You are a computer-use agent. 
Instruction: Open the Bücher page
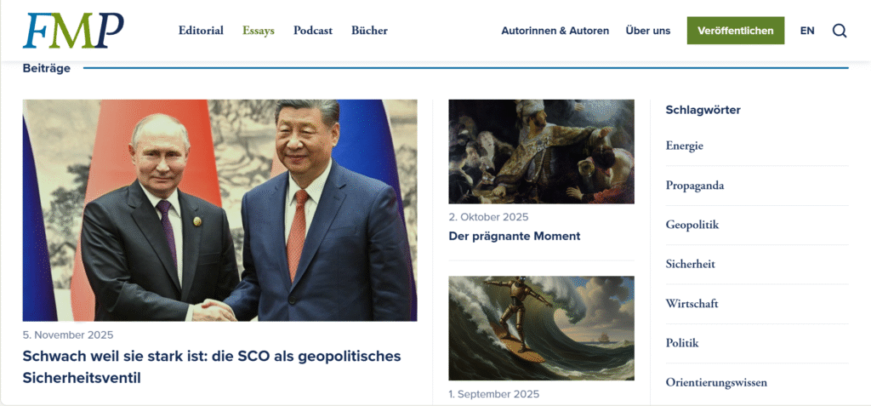369,31
